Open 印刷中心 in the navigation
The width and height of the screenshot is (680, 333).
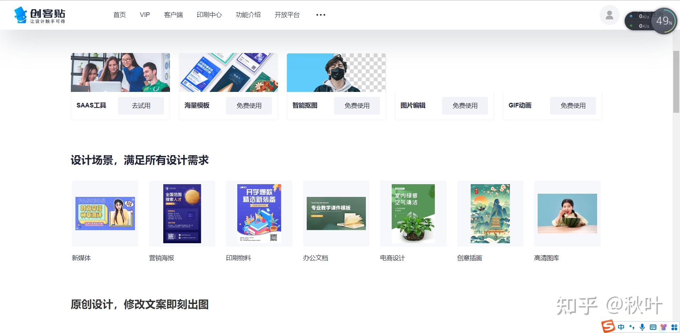pyautogui.click(x=209, y=15)
